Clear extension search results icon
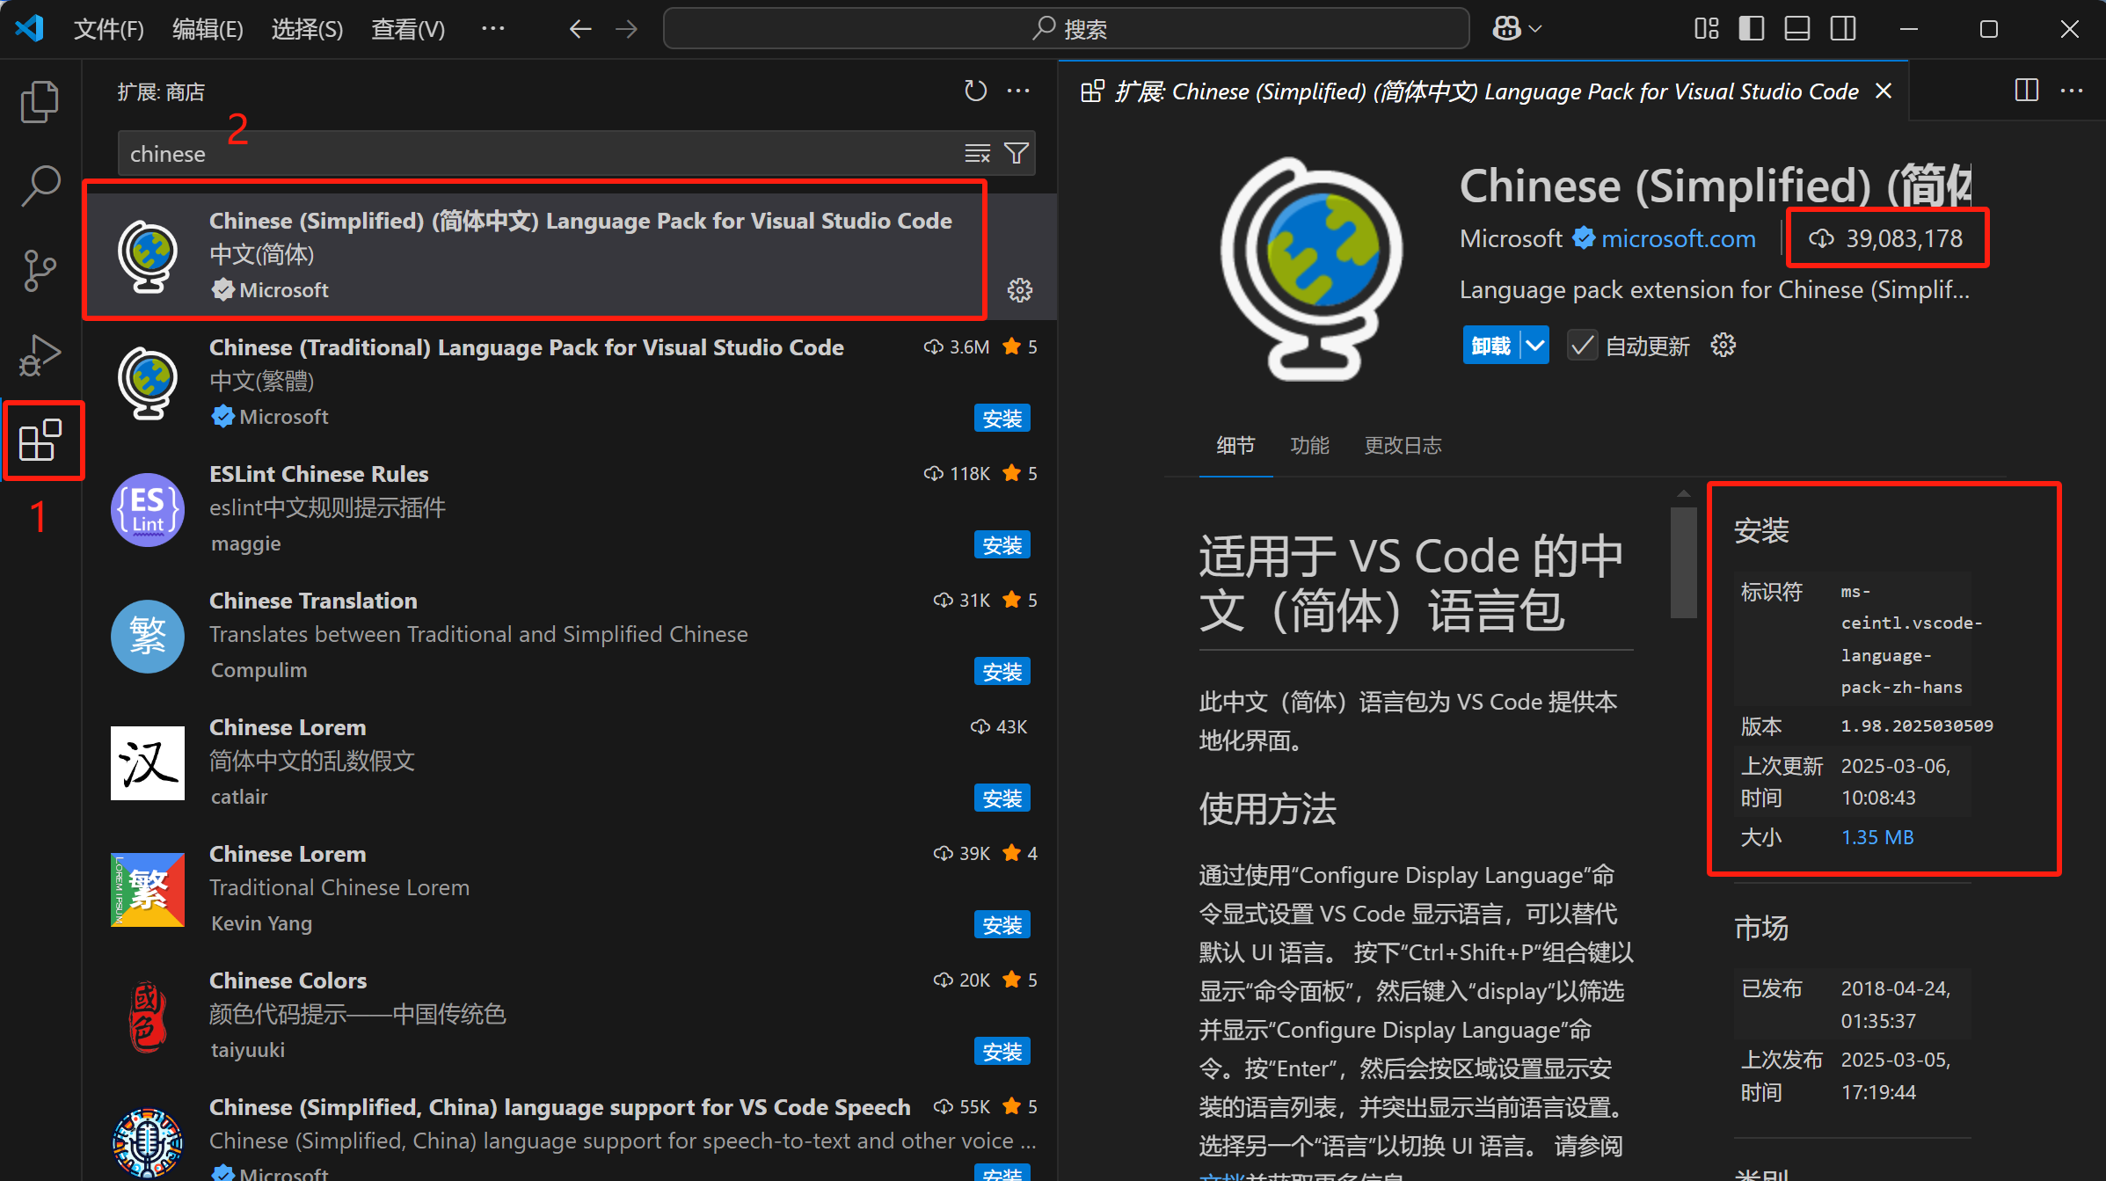Image resolution: width=2106 pixels, height=1181 pixels. [977, 154]
